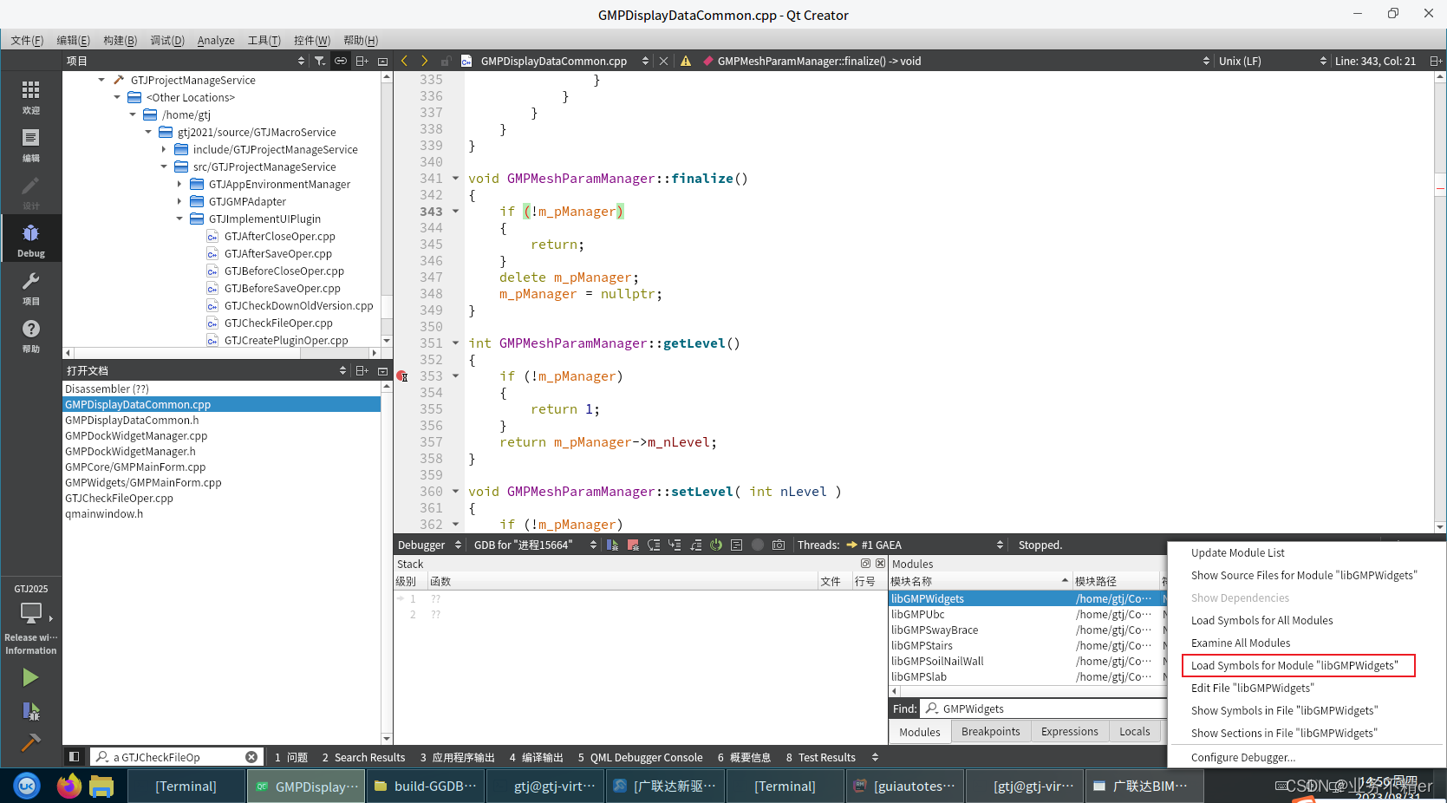The height and width of the screenshot is (803, 1447).
Task: Open GTJCheckFileOper.cpp in the project tree
Action: coord(278,323)
